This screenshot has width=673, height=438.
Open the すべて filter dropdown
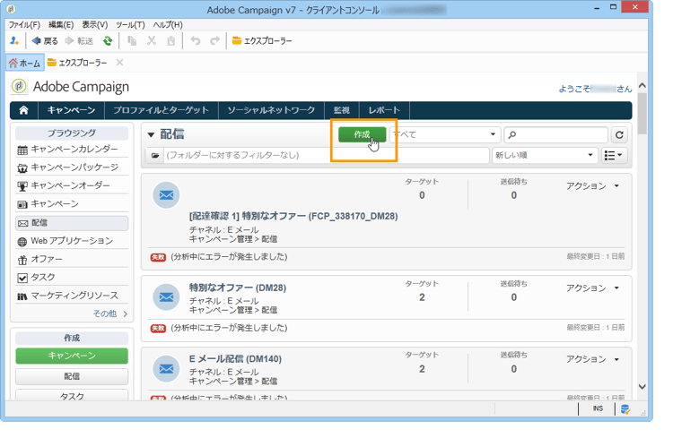tap(445, 134)
